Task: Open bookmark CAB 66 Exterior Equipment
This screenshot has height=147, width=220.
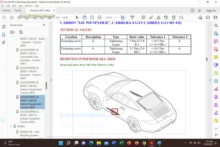Action: 32,88
